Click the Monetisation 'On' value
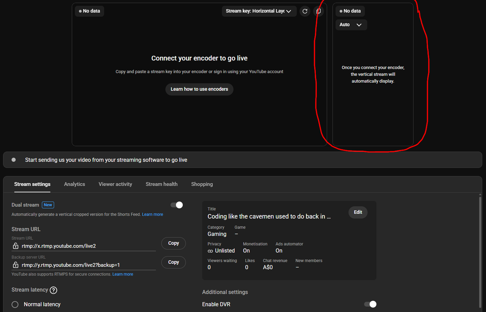The height and width of the screenshot is (312, 486). click(x=246, y=251)
